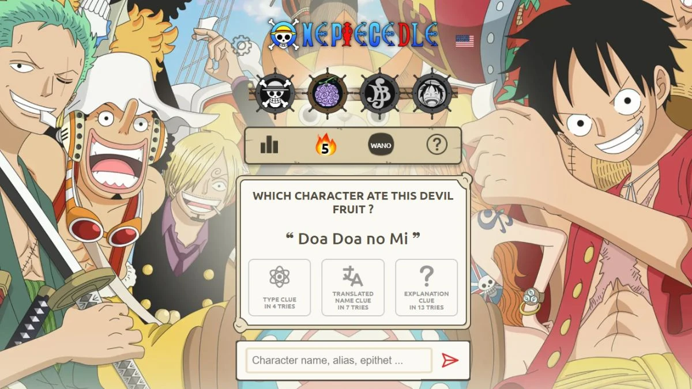Click the "Doa Doa no Mi" fruit name

[x=353, y=238]
